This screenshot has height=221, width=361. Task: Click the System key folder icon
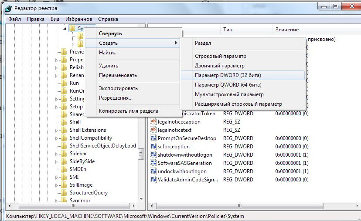(72, 28)
